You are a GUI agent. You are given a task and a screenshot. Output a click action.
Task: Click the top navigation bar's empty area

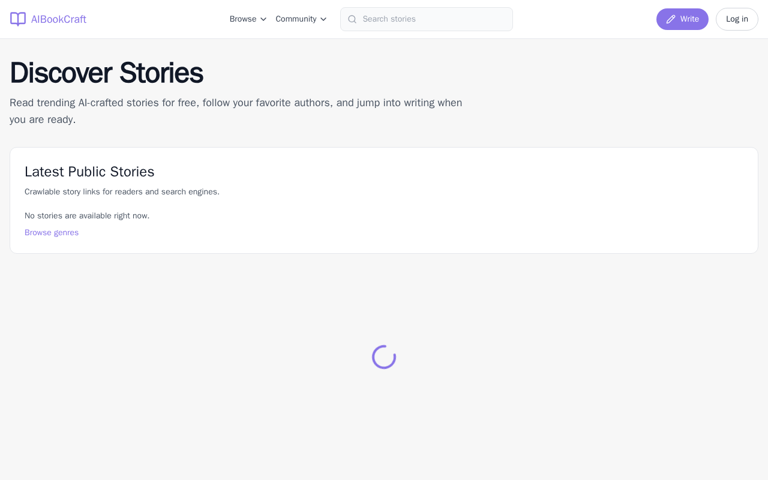(156, 19)
